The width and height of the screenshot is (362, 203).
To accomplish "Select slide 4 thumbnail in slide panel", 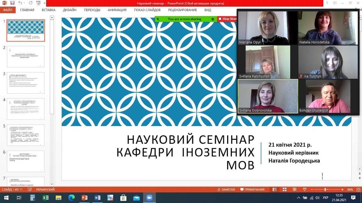I will click(x=25, y=109).
